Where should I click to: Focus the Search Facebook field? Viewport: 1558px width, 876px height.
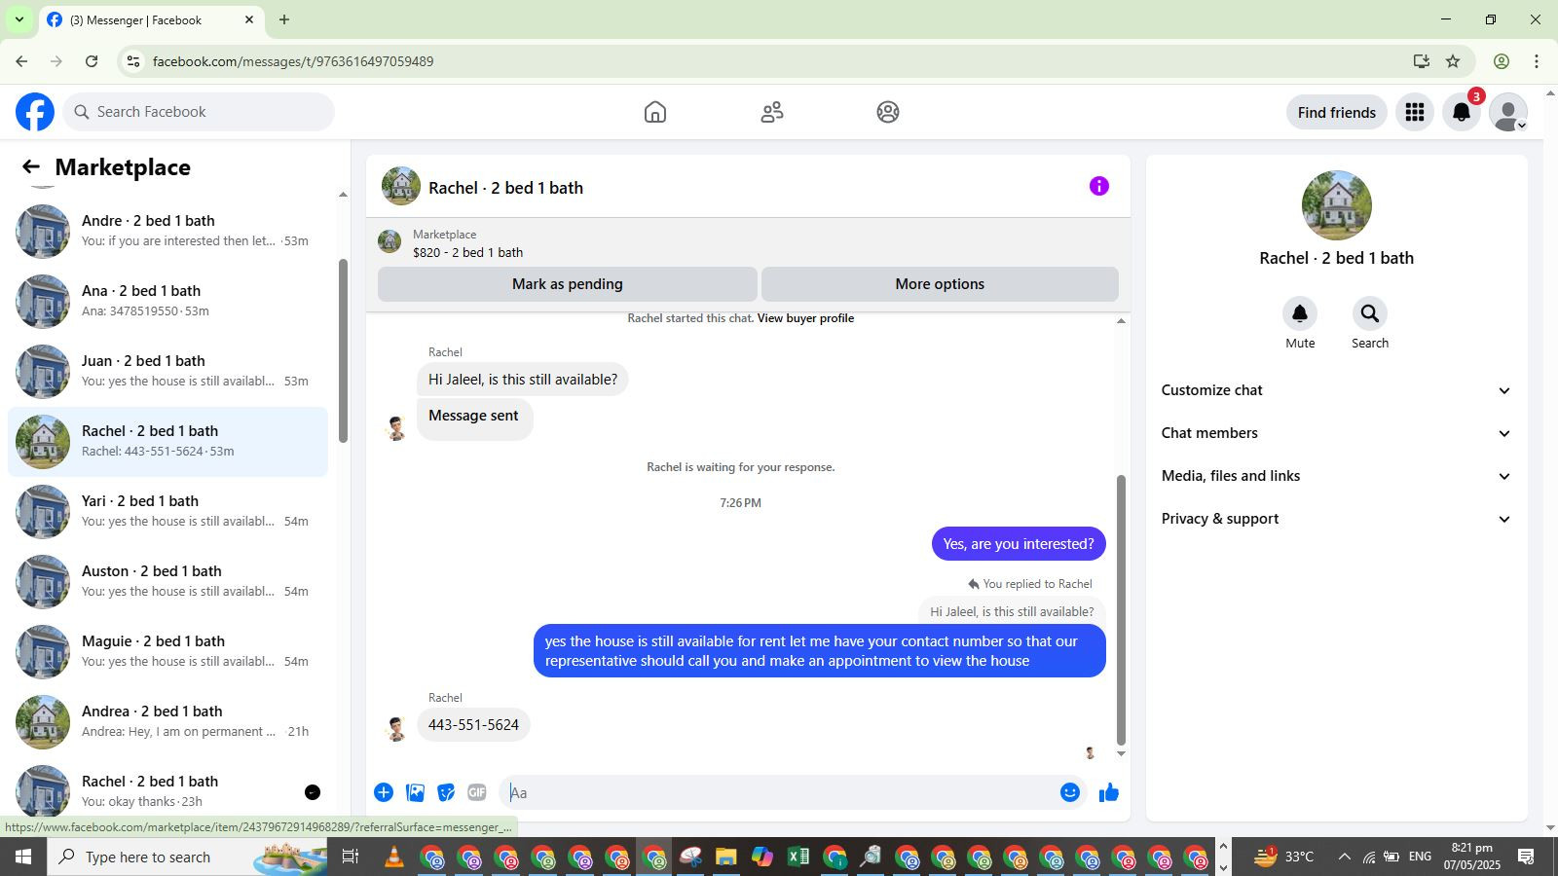(200, 112)
